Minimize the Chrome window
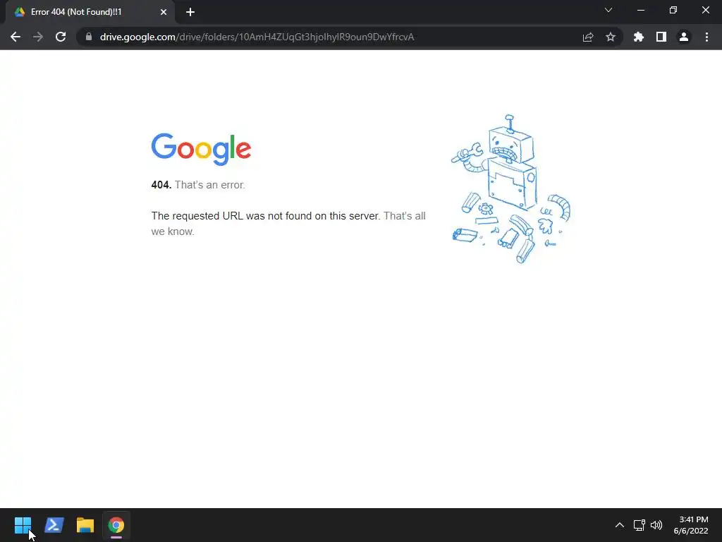 (641, 10)
